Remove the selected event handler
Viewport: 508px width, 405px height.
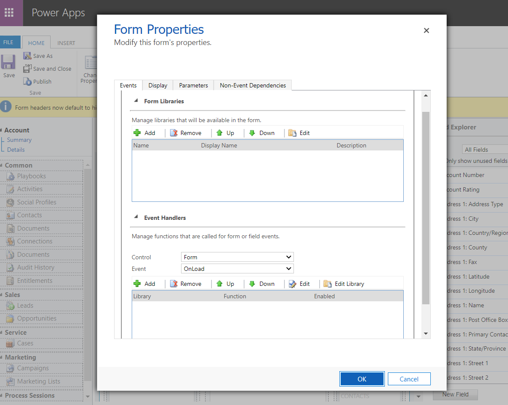tap(185, 284)
